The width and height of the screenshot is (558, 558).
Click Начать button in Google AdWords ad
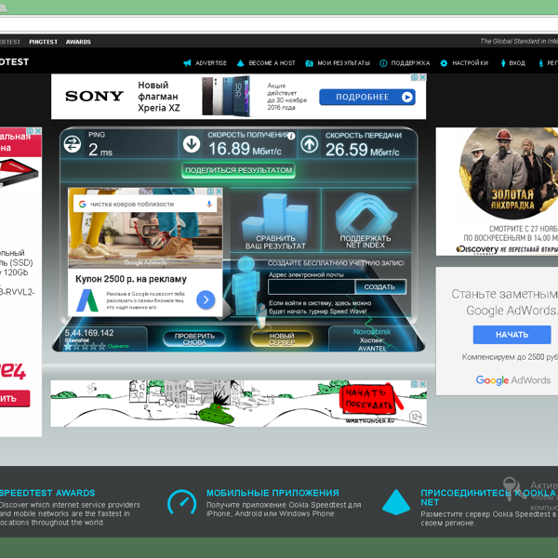(512, 335)
